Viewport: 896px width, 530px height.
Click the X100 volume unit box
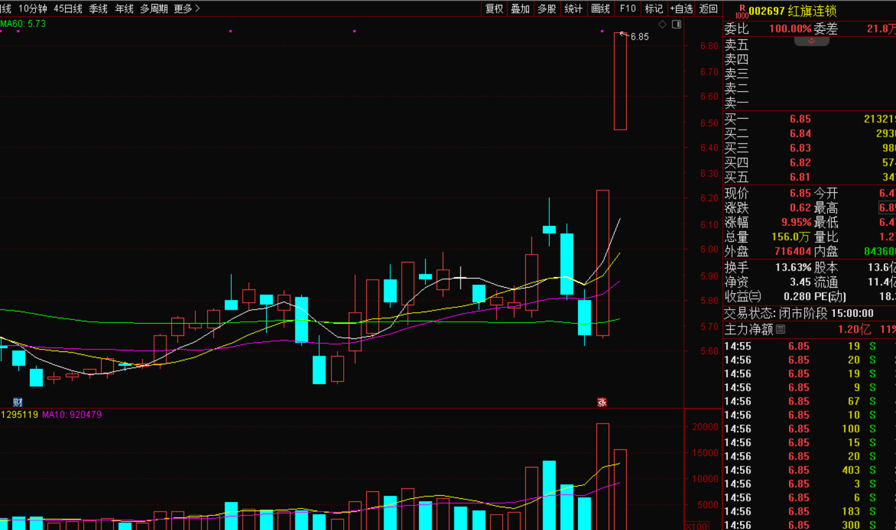pyautogui.click(x=697, y=526)
